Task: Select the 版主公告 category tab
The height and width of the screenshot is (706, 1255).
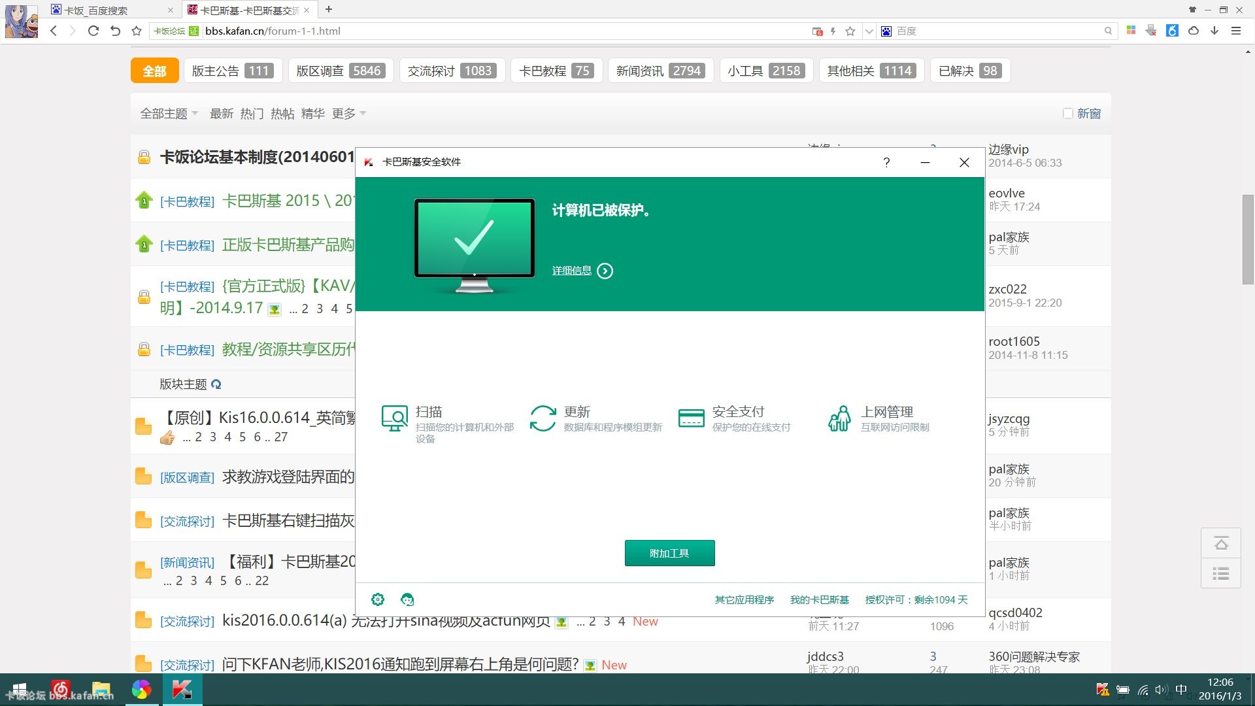Action: point(233,71)
